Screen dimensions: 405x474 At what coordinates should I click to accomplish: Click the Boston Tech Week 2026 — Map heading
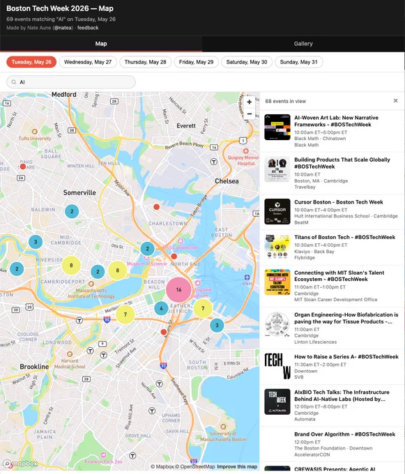click(x=60, y=8)
